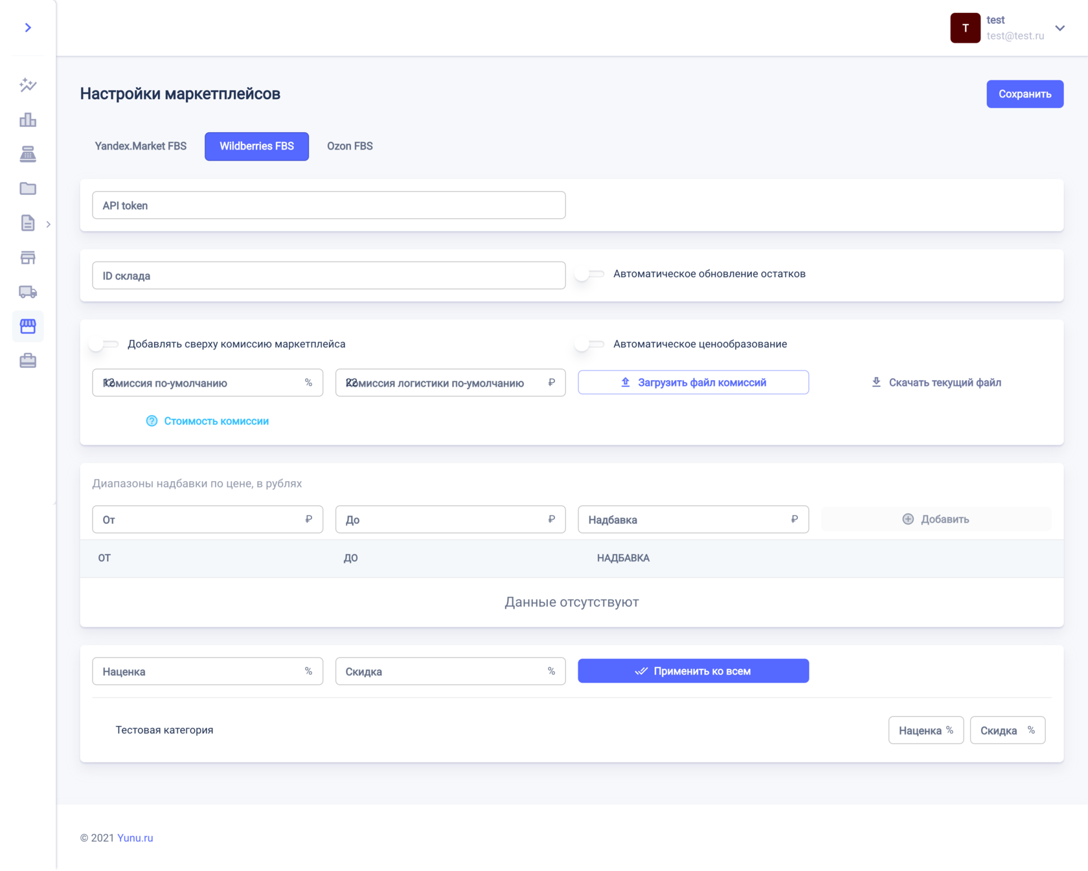Expand the documents submenu chevron

[x=49, y=224]
